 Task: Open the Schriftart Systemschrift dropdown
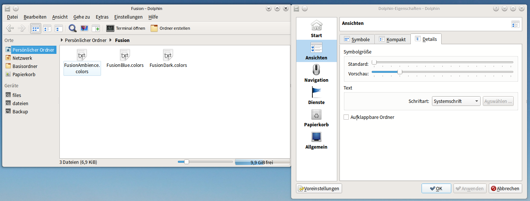456,101
